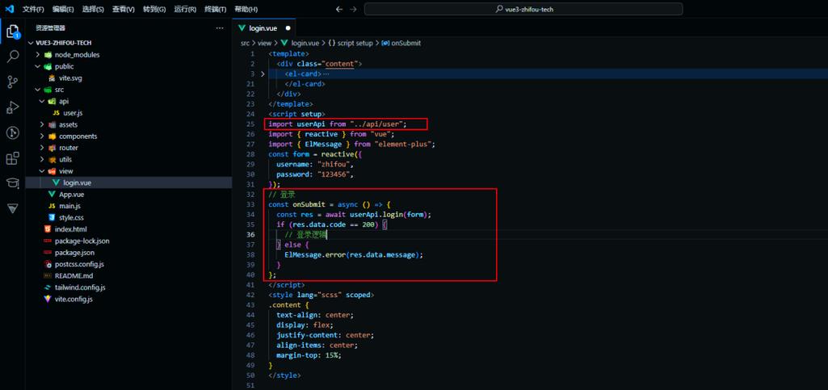
Task: Collapse the view folder
Action: (42, 171)
